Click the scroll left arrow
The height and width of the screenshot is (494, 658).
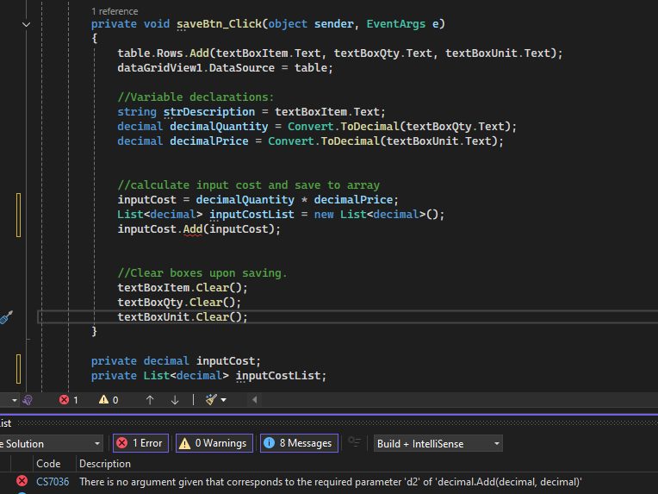254,400
